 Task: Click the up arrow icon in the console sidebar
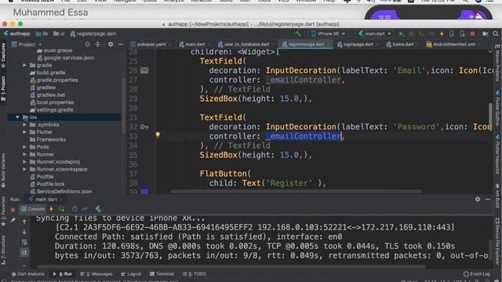[x=24, y=222]
